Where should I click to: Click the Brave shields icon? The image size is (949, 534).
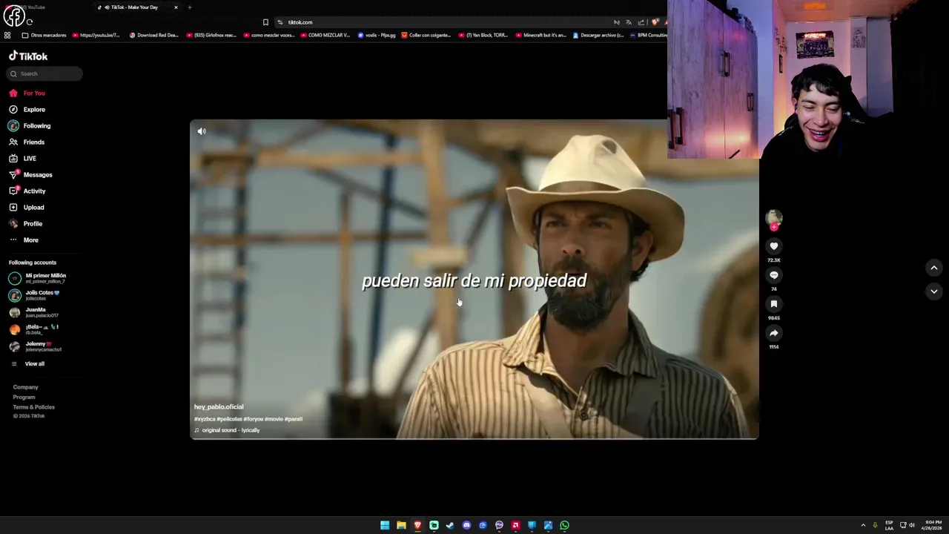655,22
